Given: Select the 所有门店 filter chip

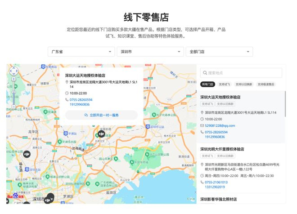Looking at the screenshot, I should click(207, 84).
